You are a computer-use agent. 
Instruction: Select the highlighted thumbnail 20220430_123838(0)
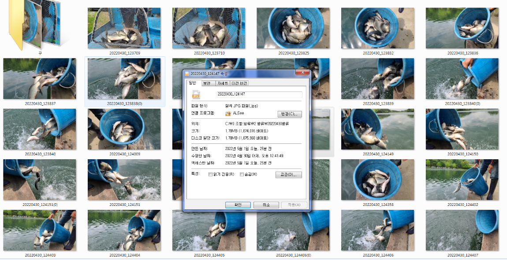[124, 78]
